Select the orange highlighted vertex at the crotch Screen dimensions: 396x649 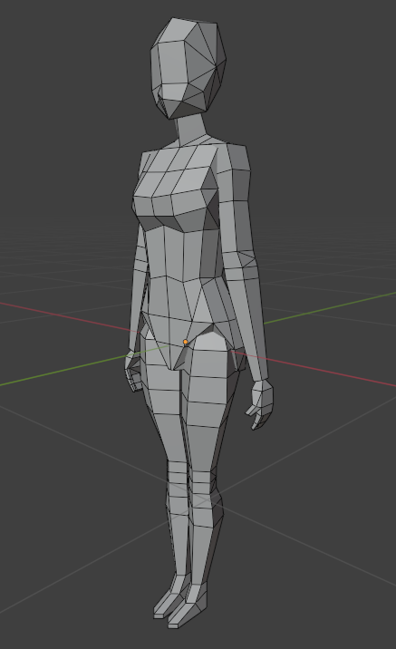[186, 342]
